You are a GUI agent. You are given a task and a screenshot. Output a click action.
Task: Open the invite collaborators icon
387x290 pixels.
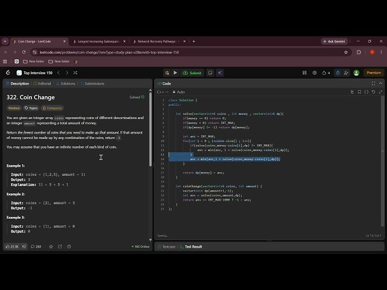point(346,72)
